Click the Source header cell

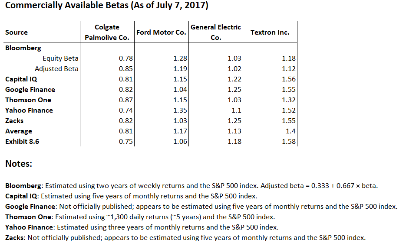click(17, 32)
